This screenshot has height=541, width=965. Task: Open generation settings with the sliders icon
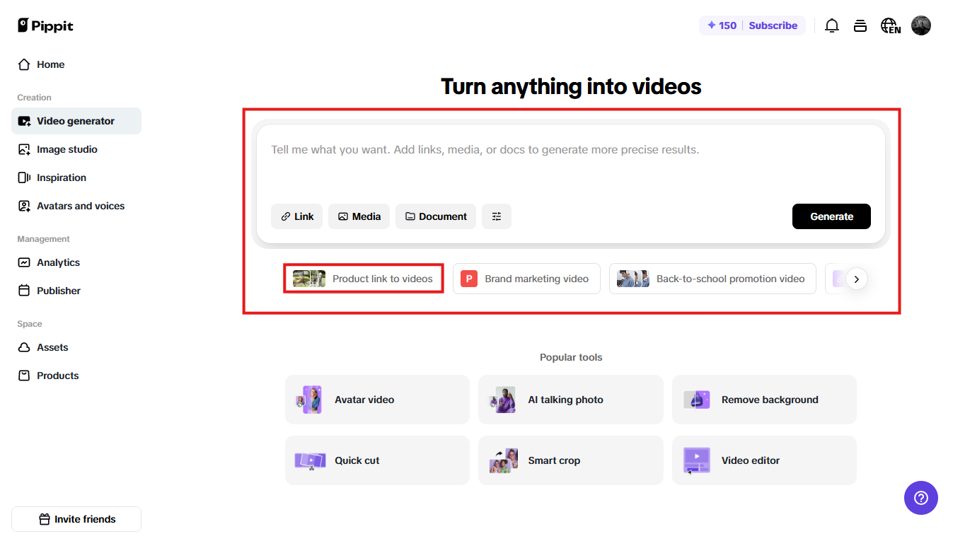(497, 216)
